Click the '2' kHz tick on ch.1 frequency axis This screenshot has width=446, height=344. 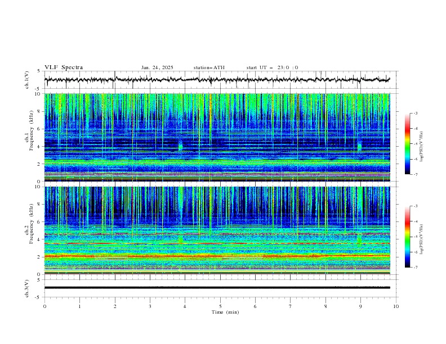click(x=39, y=164)
